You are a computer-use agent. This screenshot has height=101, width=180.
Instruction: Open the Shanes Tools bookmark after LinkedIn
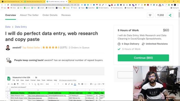tap(50, 8)
